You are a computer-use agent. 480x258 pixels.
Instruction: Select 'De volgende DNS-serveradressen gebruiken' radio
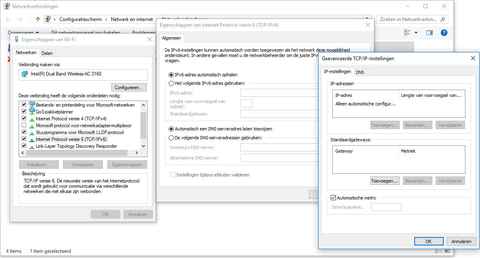[x=171, y=138]
